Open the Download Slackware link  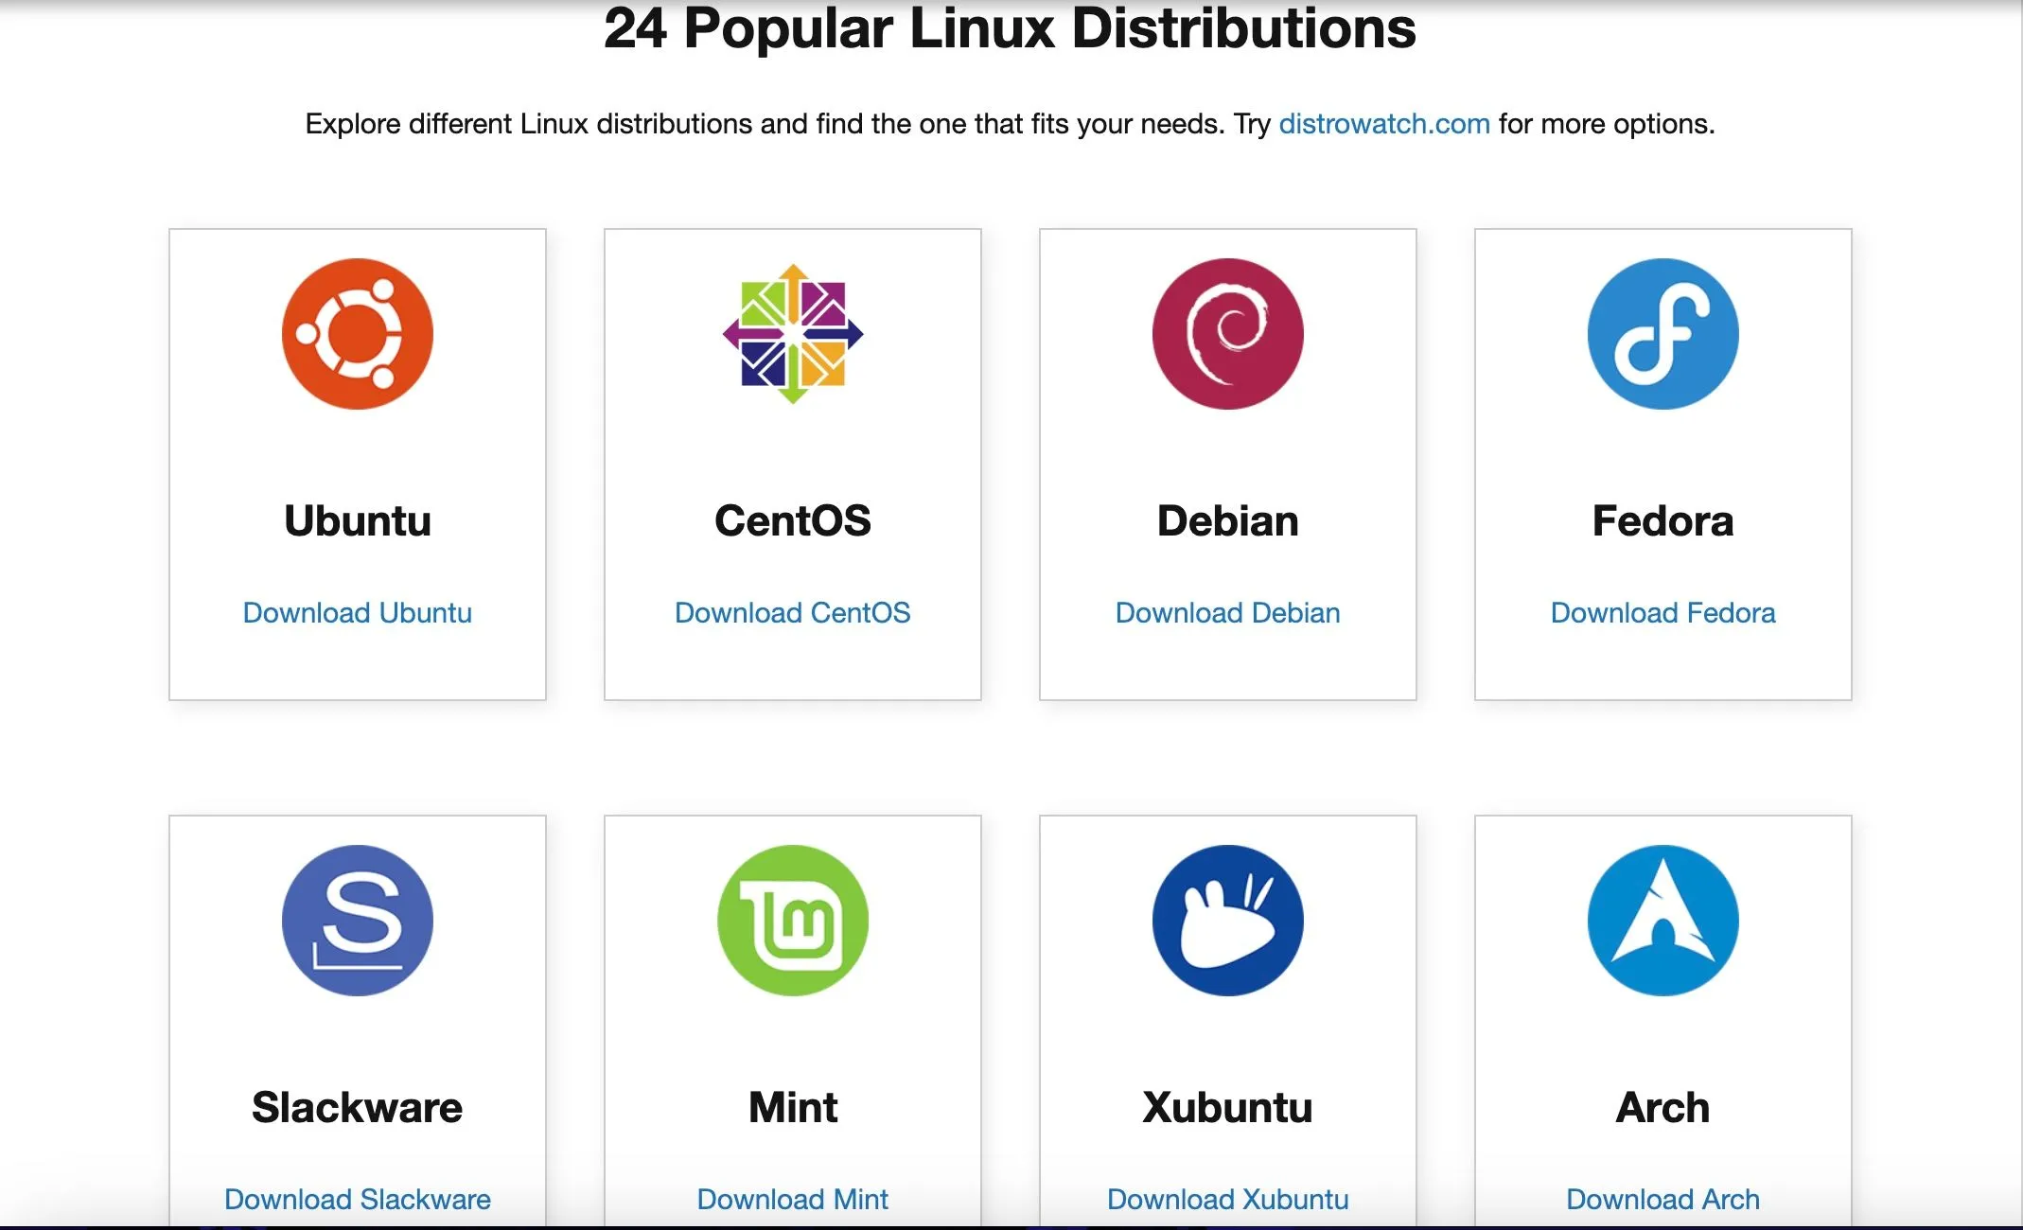357,1199
